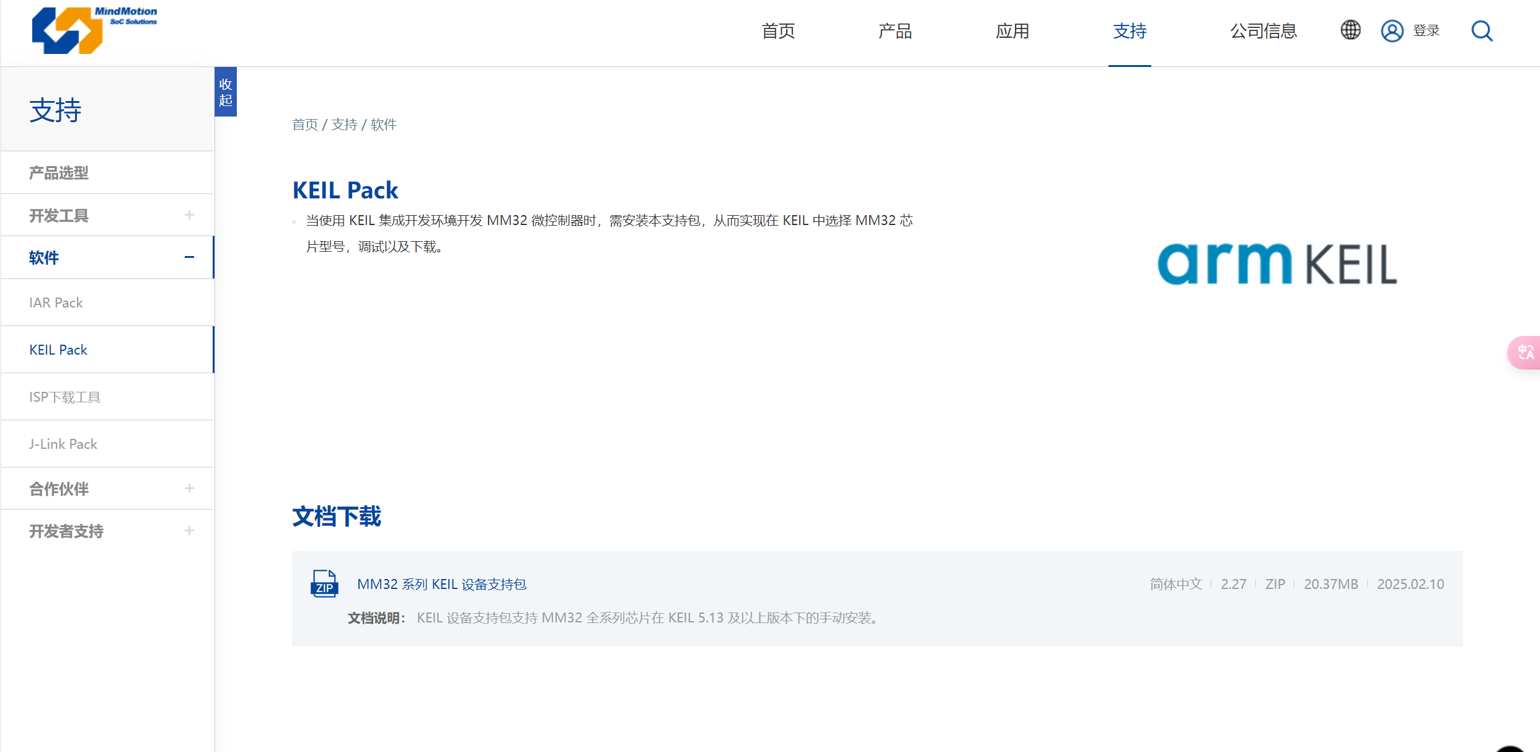Collapse the 软件 section

coord(189,257)
